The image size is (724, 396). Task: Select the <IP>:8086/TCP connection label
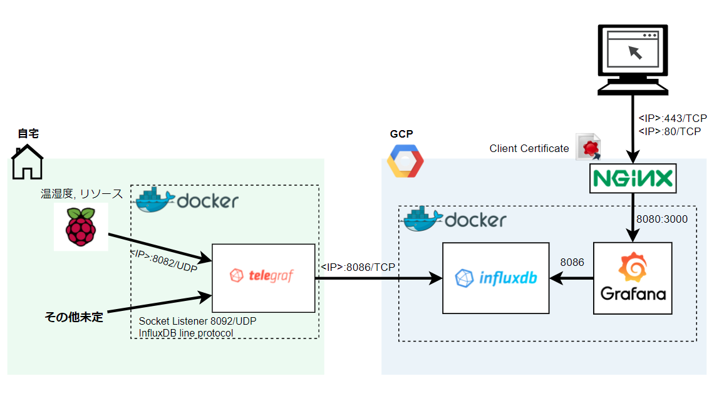point(358,267)
